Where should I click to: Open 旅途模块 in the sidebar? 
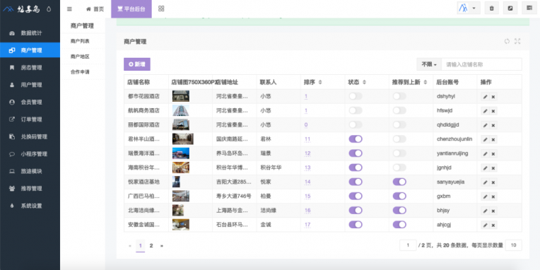(x=30, y=171)
